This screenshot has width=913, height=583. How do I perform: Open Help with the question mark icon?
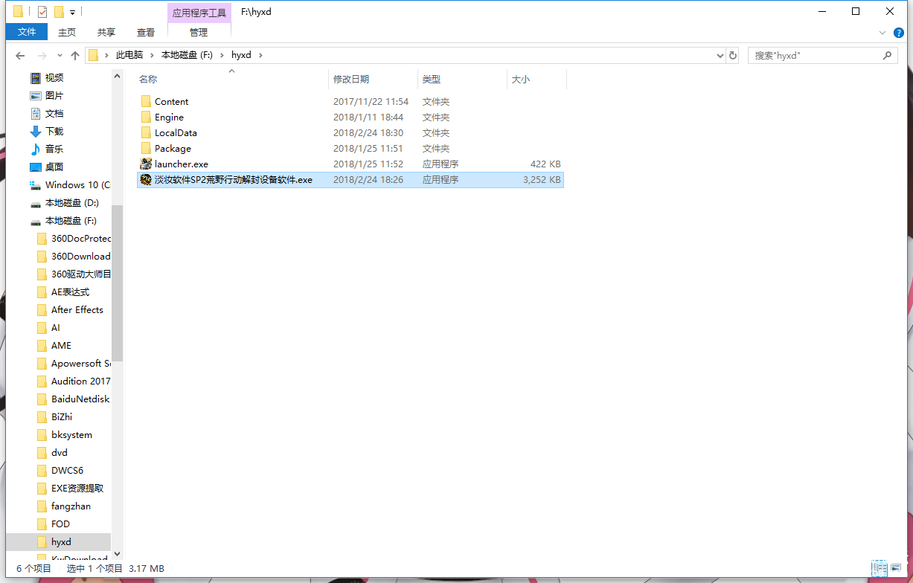pyautogui.click(x=899, y=33)
